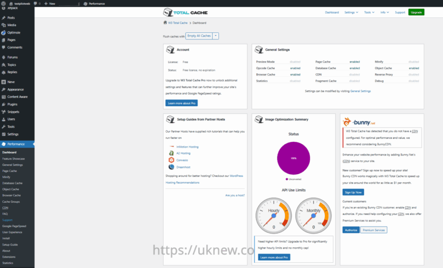443x268 pixels.
Task: Open Page Cache in Performance submenu
Action: tap(10, 171)
